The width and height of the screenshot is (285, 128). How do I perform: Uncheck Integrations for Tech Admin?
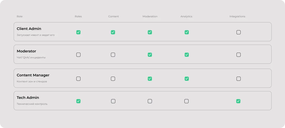[x=238, y=101]
